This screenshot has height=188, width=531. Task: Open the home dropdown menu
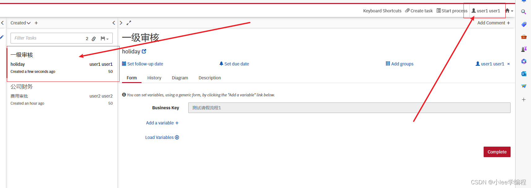(509, 11)
